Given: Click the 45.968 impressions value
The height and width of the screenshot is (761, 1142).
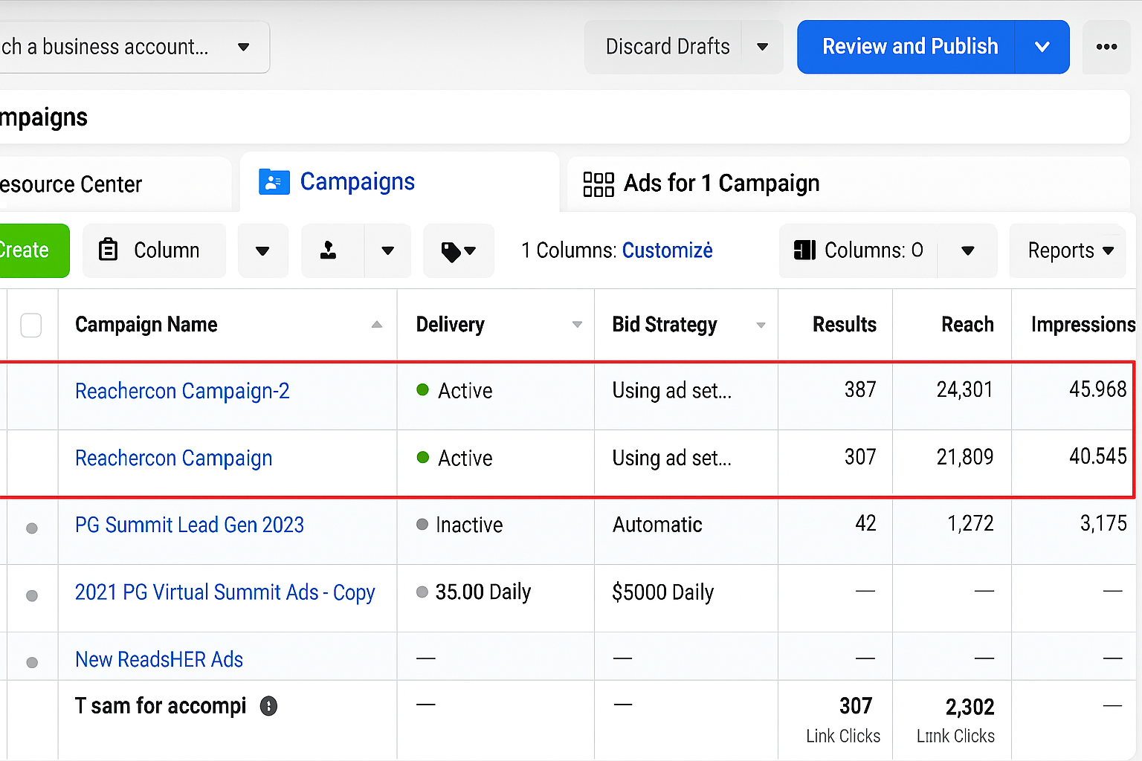Looking at the screenshot, I should 1098,389.
